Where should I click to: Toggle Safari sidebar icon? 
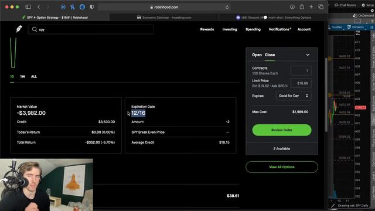[x=28, y=7]
